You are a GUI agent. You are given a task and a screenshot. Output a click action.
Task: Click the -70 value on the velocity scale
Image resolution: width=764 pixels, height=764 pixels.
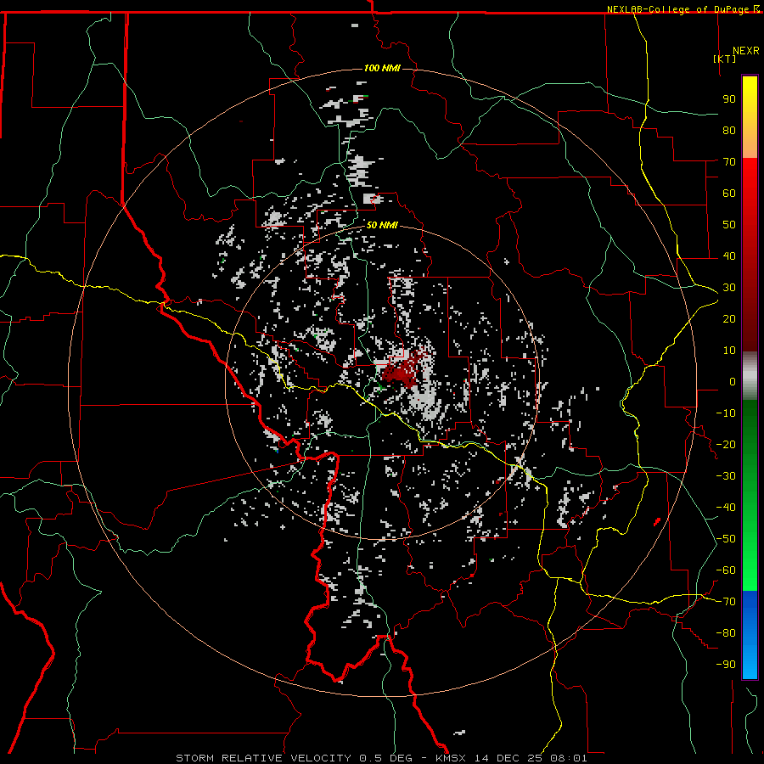[726, 602]
